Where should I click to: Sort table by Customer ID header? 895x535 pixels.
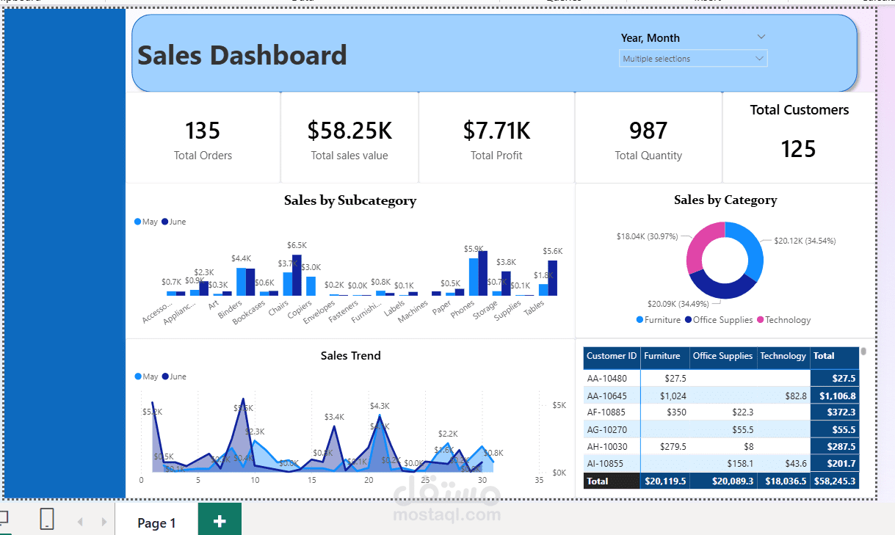coord(612,356)
